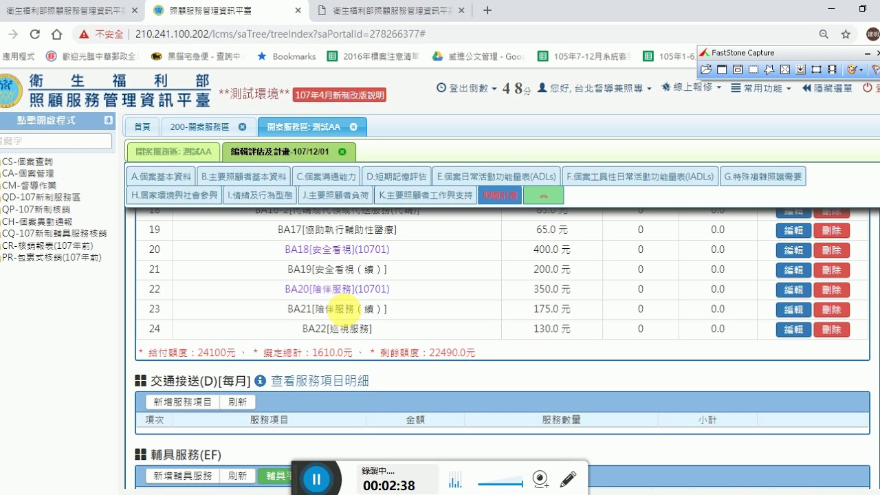880x495 pixels.
Task: Select CA-個案管理 in sidebar
Action: tap(27, 173)
